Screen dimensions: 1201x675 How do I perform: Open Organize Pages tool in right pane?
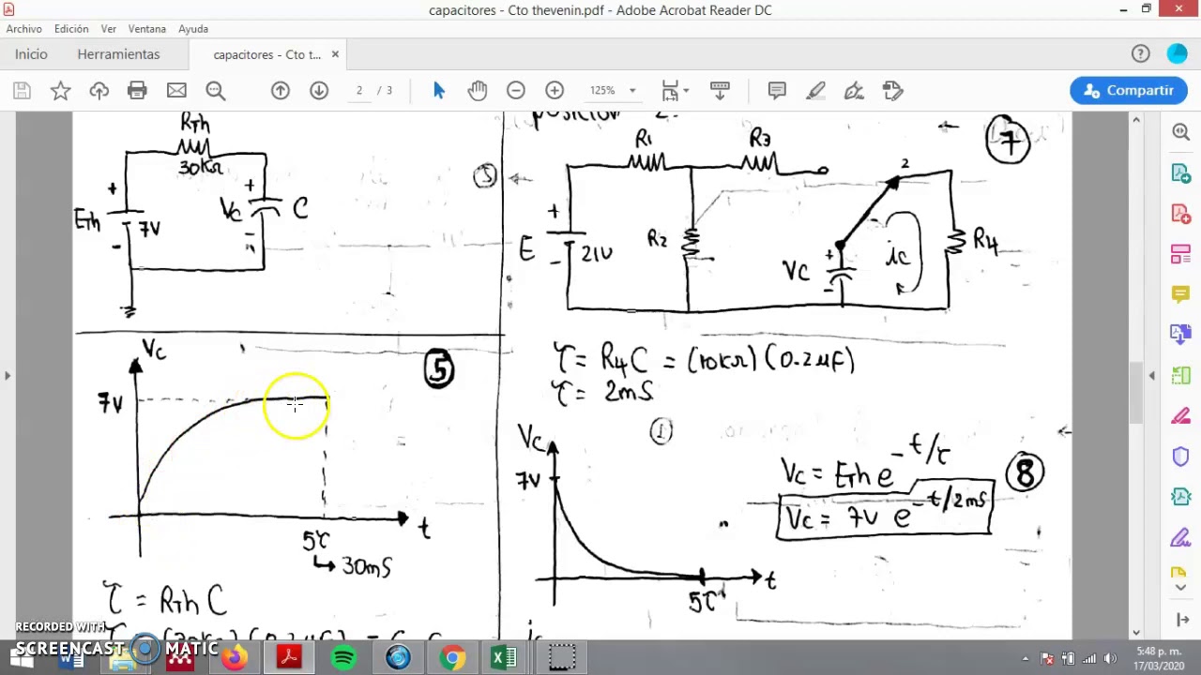[x=1180, y=375]
